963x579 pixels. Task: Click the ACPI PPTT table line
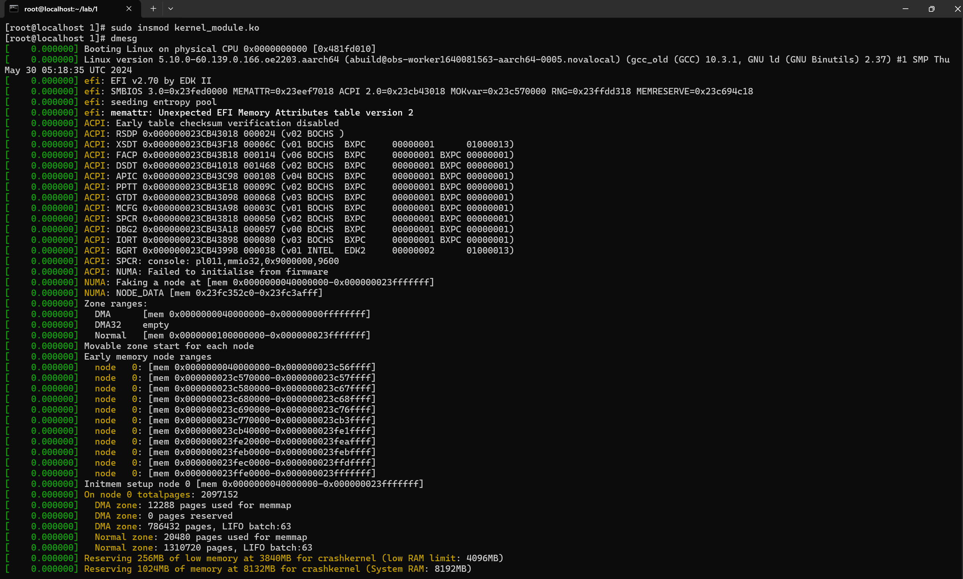click(299, 186)
